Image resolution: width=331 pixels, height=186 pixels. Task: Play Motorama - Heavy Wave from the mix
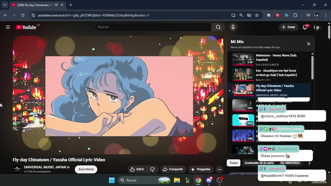[269, 59]
